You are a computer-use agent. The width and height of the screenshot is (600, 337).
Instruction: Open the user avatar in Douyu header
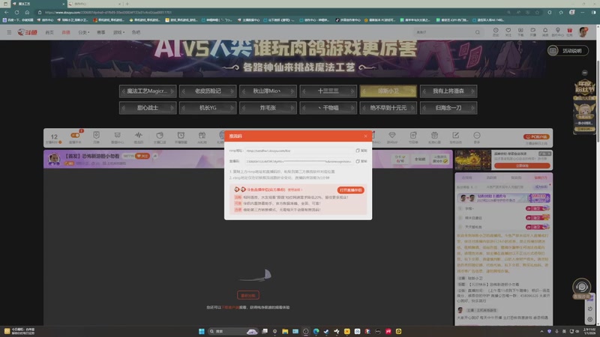pos(583,32)
